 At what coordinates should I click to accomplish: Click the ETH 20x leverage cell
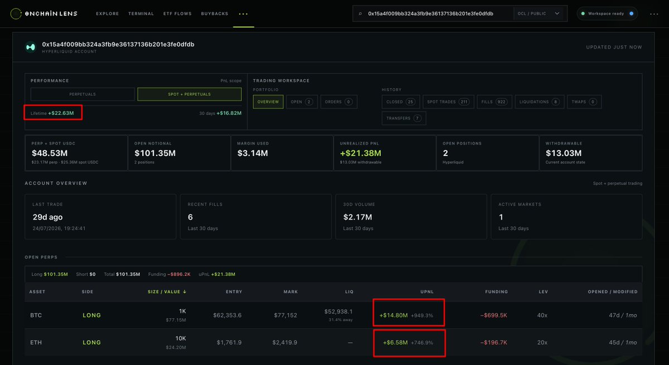(x=542, y=342)
